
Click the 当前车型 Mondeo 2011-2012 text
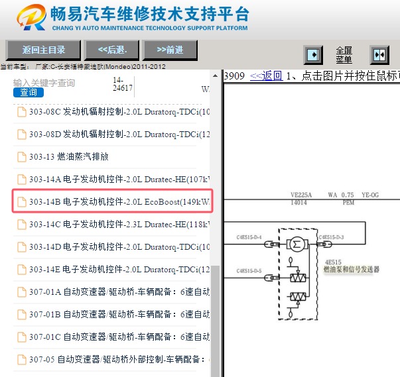pos(83,67)
